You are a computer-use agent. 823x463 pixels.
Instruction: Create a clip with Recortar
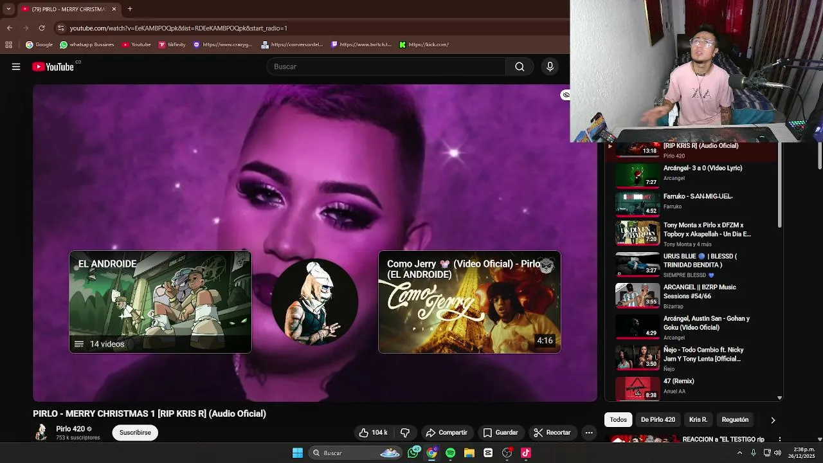coord(552,433)
